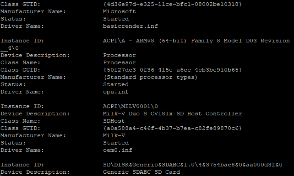Click Milk-V Duo S CV181x SD Host Controller text
Screen dimensions: 294x176
tap(173, 114)
